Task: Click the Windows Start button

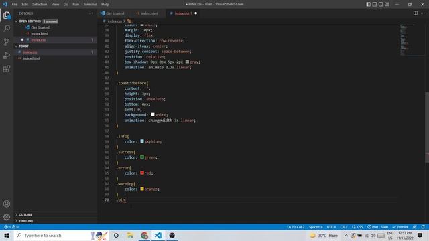Action: pyautogui.click(x=7, y=236)
